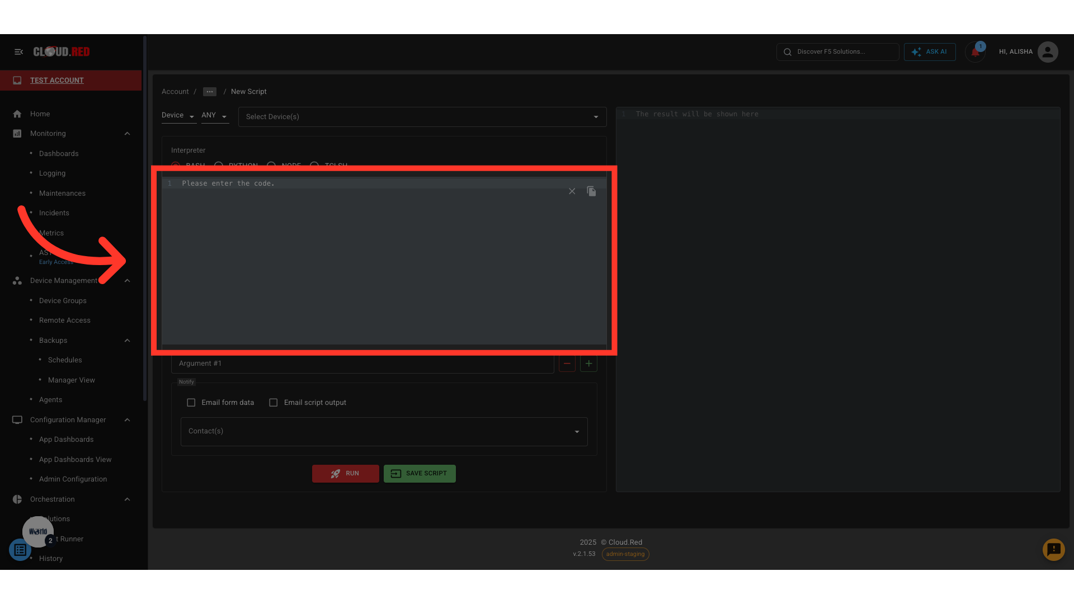Screen dimensions: 1074x604
Task: Click the notification bell icon
Action: click(x=975, y=52)
